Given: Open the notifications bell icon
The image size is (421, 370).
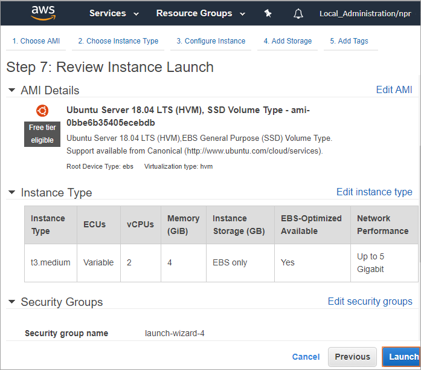Looking at the screenshot, I should click(298, 13).
